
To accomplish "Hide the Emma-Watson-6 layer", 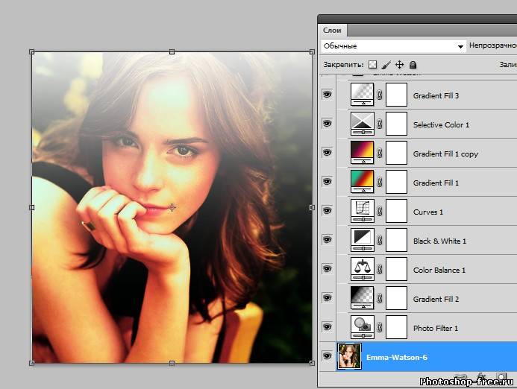I will point(326,357).
